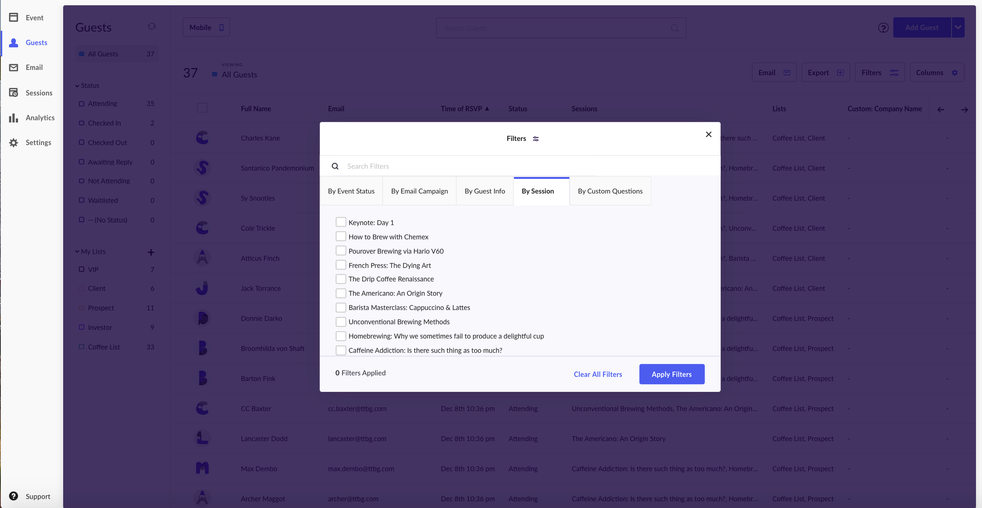Sort by Time of RSVP column

[465, 109]
